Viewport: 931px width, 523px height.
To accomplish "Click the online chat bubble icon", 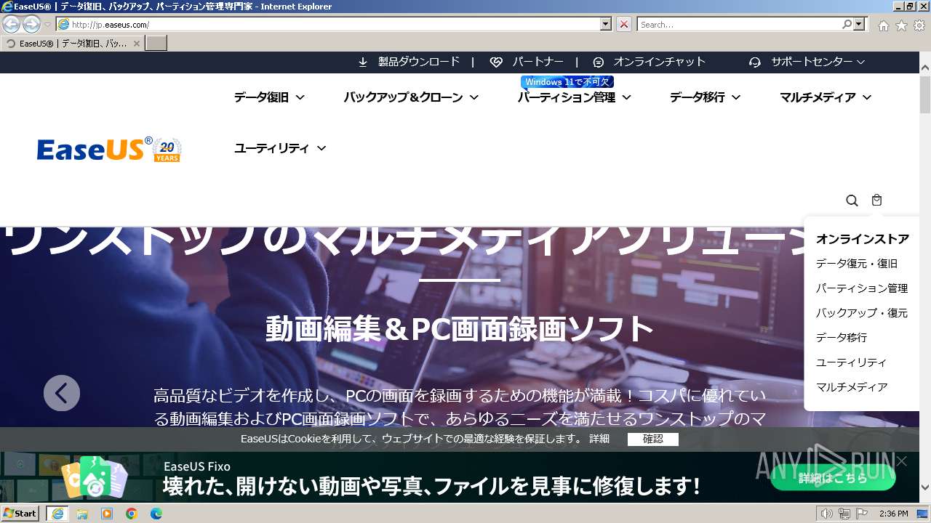I will coord(599,62).
